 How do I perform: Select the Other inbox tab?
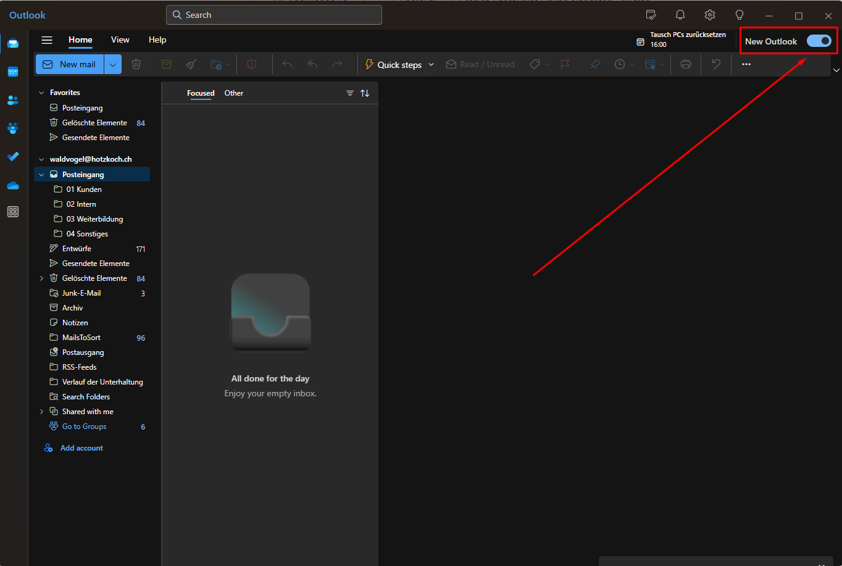(x=234, y=93)
